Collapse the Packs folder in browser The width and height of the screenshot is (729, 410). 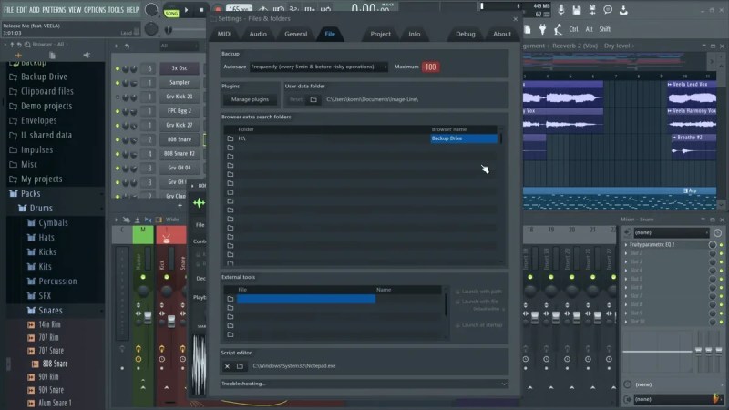31,193
